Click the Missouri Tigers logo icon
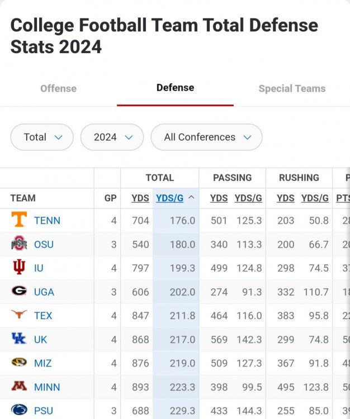This screenshot has width=350, height=419. pyautogui.click(x=19, y=363)
